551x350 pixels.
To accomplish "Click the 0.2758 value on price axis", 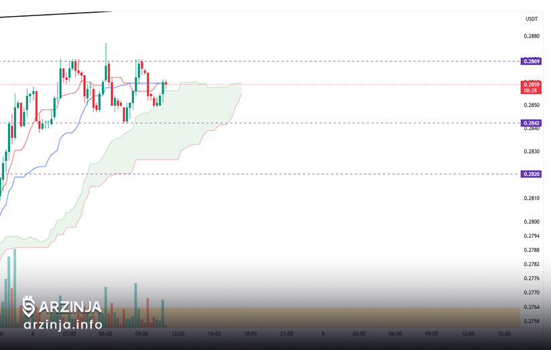I will point(532,321).
